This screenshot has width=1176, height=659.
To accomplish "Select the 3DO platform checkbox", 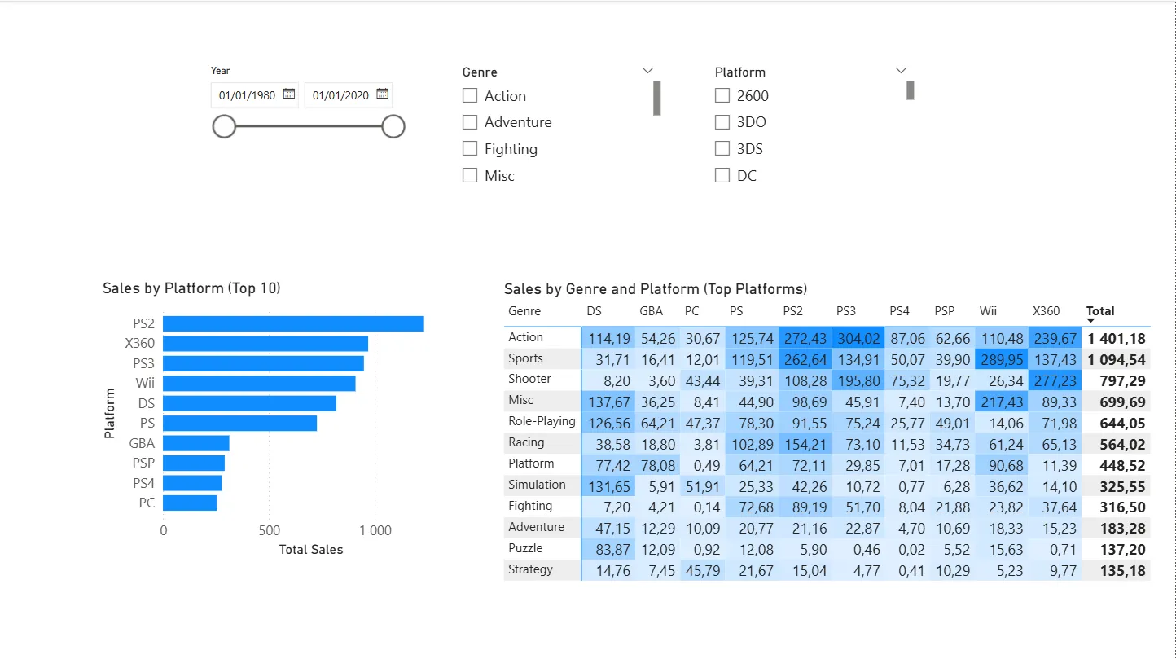I will point(722,122).
